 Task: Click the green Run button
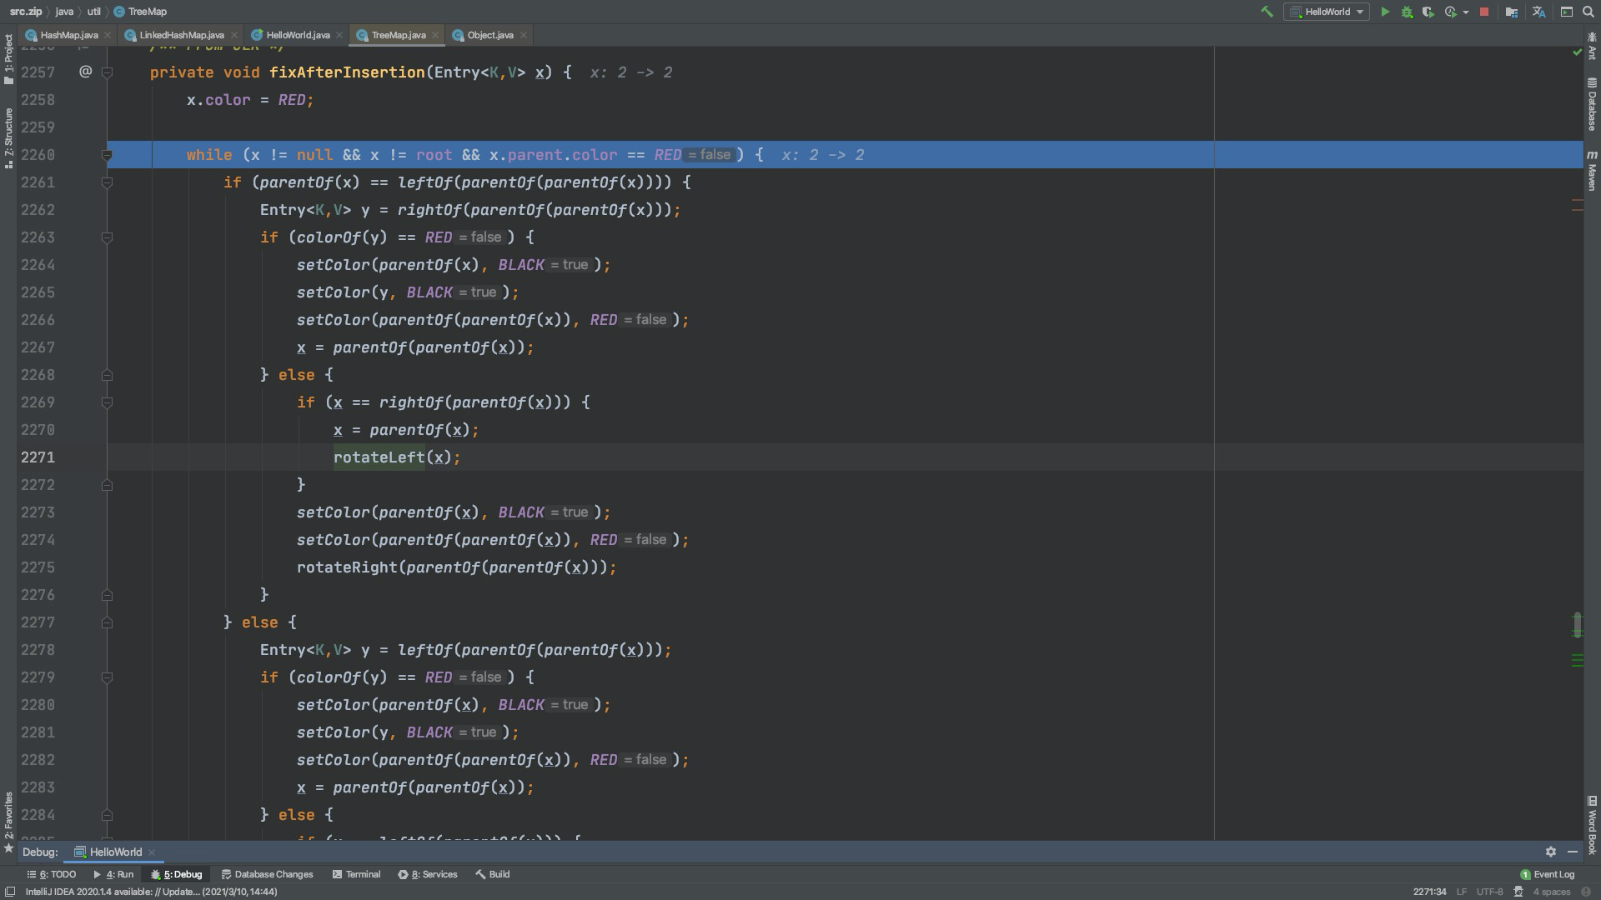pyautogui.click(x=1385, y=12)
